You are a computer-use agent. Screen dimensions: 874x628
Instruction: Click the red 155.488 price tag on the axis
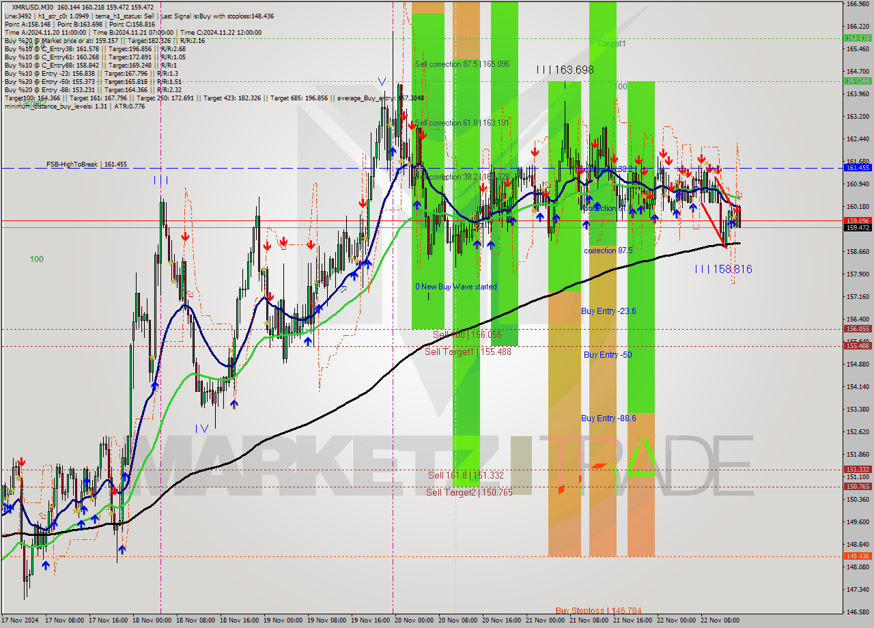pos(858,346)
